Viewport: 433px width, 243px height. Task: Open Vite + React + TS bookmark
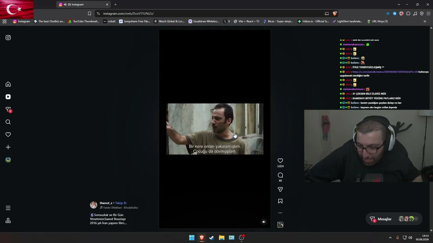247,21
